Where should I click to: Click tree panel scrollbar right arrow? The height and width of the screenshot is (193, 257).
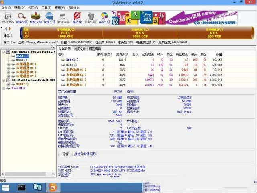coord(53,174)
